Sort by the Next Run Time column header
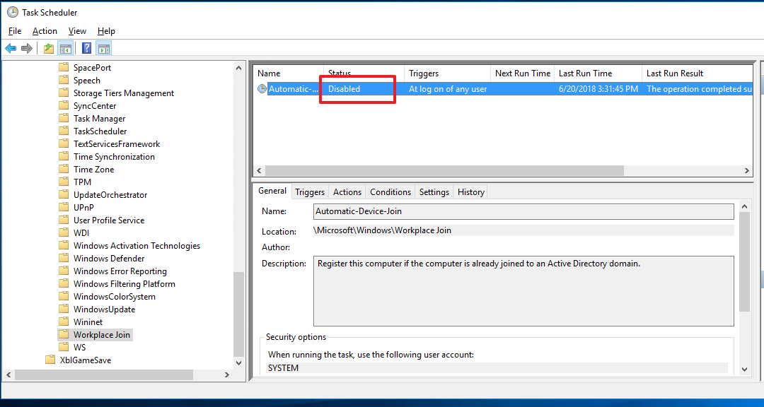764x407 pixels. pos(522,73)
